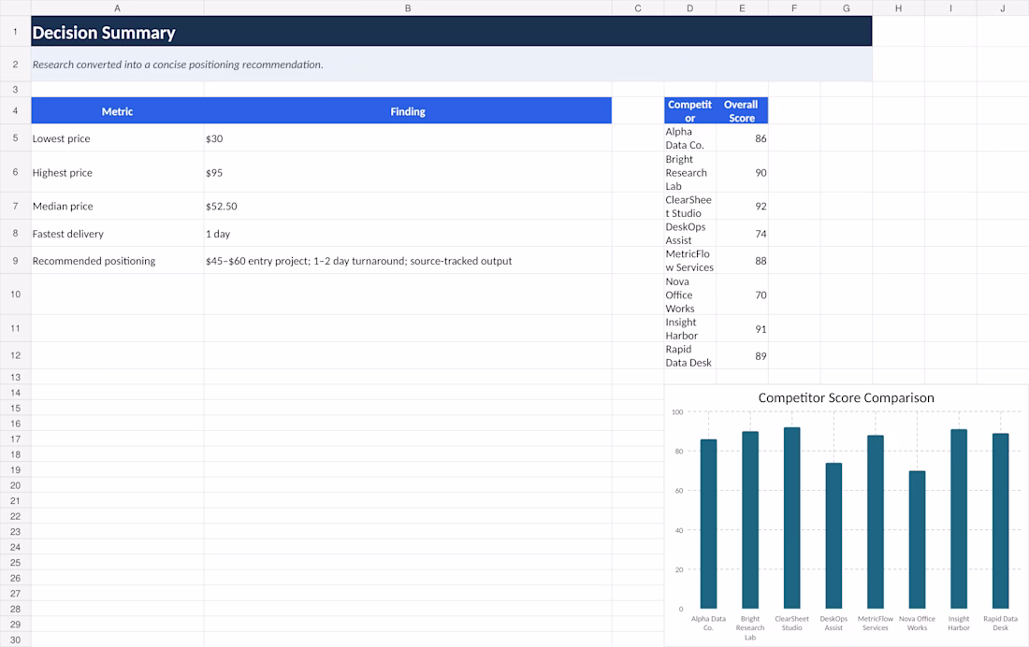Viewport: 1029px width, 647px height.
Task: Select the $30 finding cell
Action: coord(408,138)
